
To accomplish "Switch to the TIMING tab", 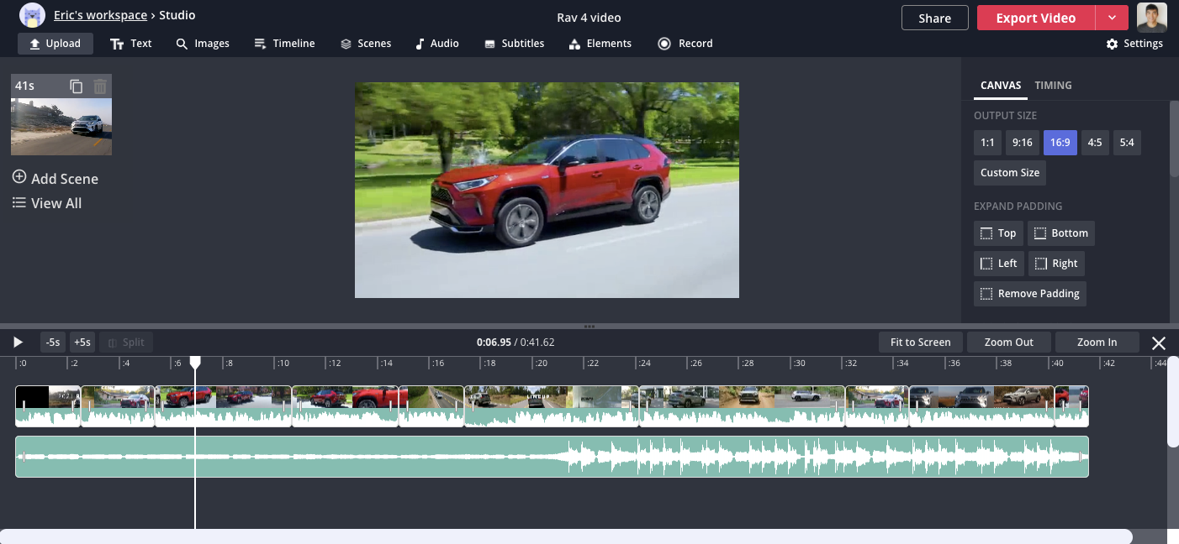I will coord(1053,86).
